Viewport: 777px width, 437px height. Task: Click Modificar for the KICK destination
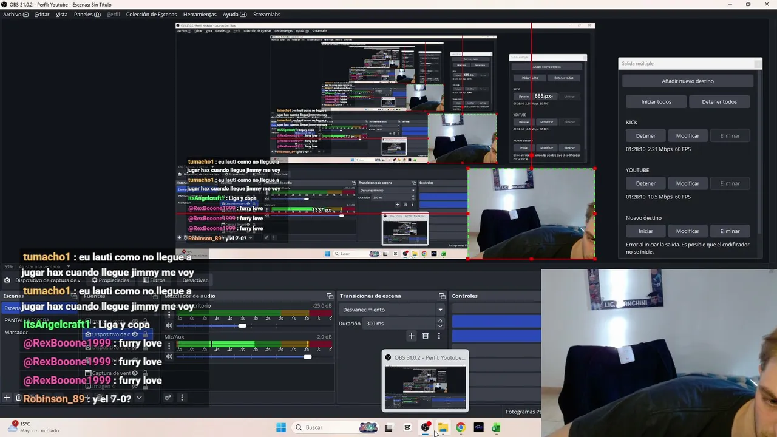point(688,136)
